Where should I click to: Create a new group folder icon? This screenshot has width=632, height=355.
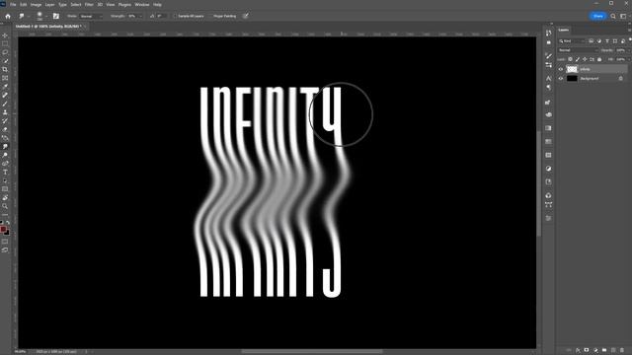[604, 350]
